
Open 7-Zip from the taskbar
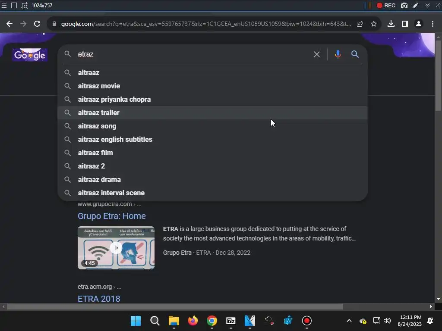231,321
